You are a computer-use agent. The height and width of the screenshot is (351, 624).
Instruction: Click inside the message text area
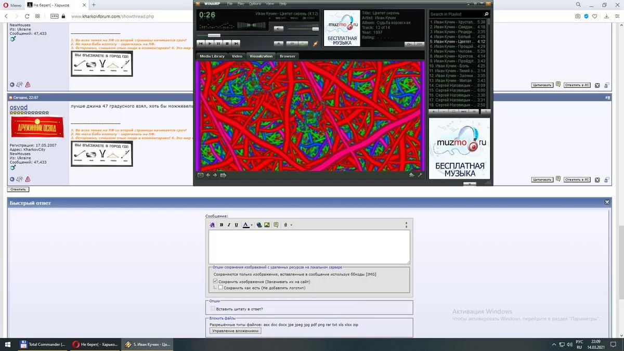pos(309,247)
